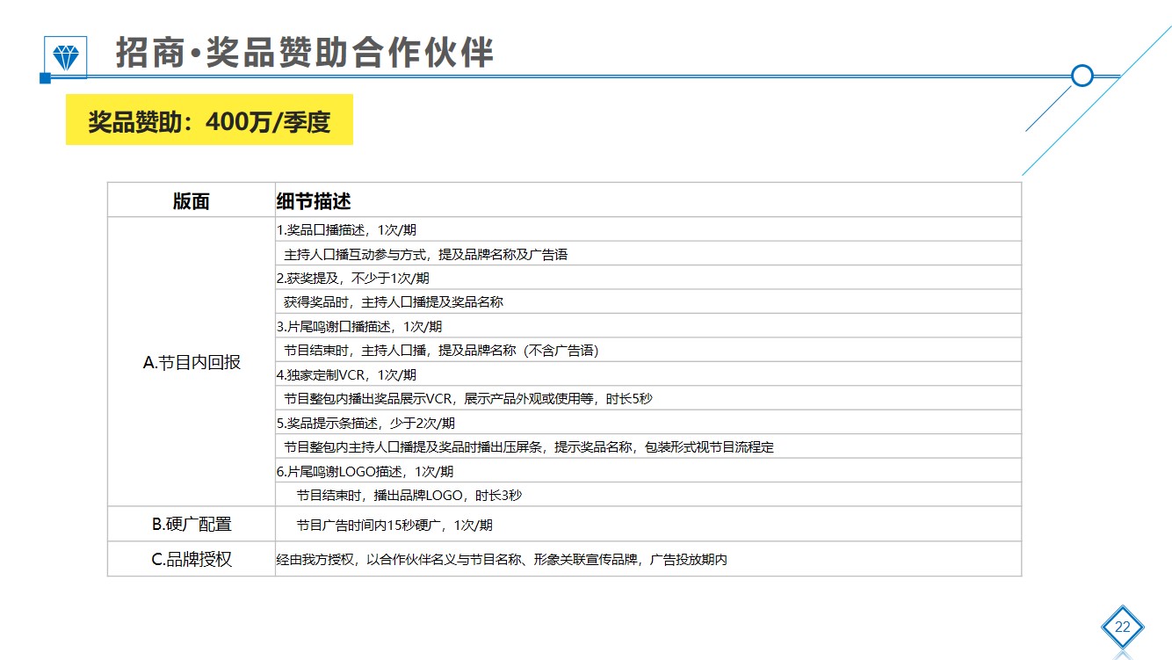
Task: Select row 节目广告时间内15秒硬广，1次/期
Action: [x=648, y=525]
